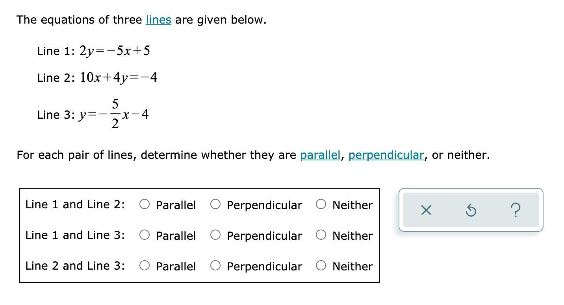Choose Neither for Line 1 and Line 3
The image size is (564, 305).
pos(321,235)
